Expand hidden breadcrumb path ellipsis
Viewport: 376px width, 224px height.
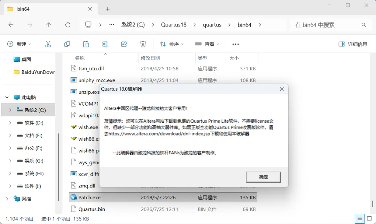click(x=111, y=25)
